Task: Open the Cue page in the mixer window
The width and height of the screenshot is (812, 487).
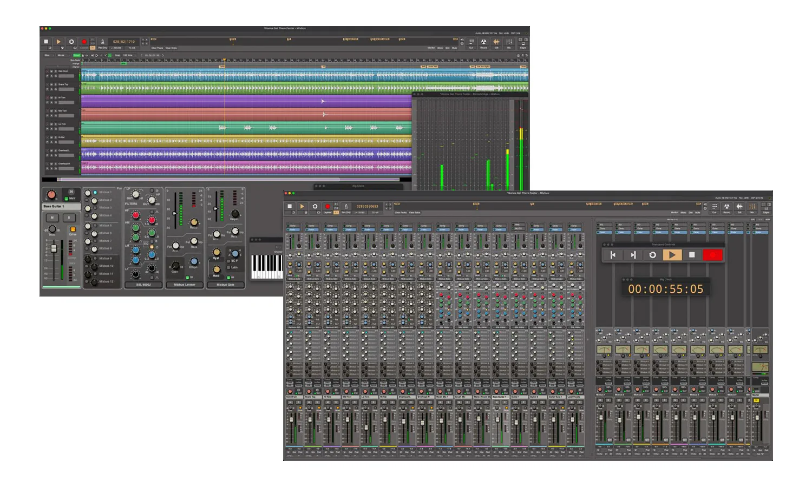Action: coord(714,207)
